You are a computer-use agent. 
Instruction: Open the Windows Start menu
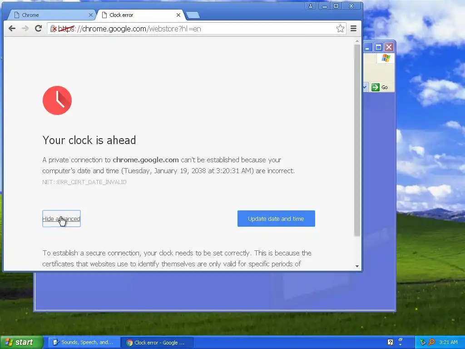click(x=21, y=342)
